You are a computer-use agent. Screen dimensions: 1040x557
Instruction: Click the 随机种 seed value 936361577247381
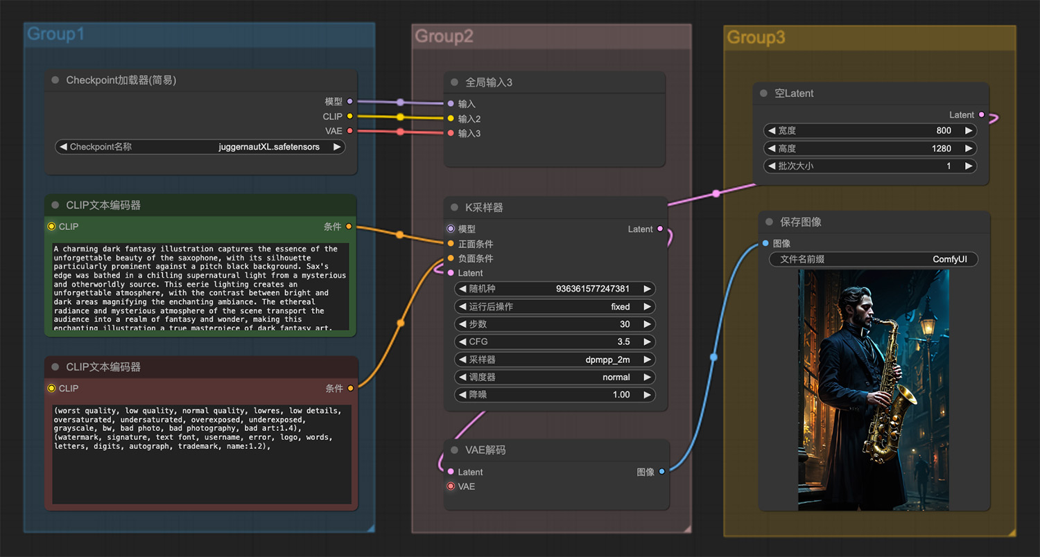click(593, 289)
